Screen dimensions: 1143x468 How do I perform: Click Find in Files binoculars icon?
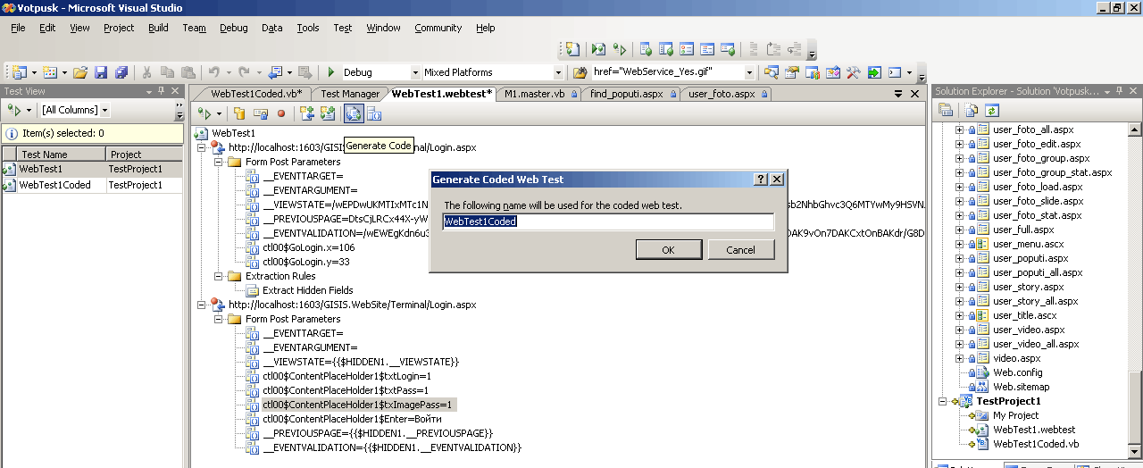pyautogui.click(x=580, y=72)
